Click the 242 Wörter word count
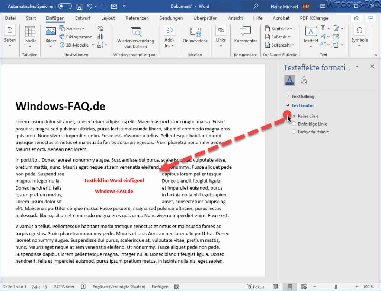381x291 pixels. pyautogui.click(x=64, y=287)
